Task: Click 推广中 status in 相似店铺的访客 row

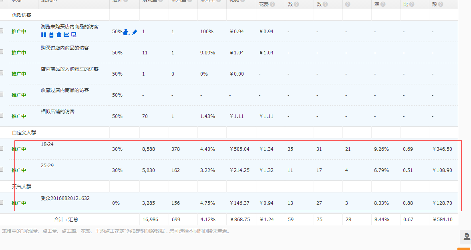Action: (19, 116)
